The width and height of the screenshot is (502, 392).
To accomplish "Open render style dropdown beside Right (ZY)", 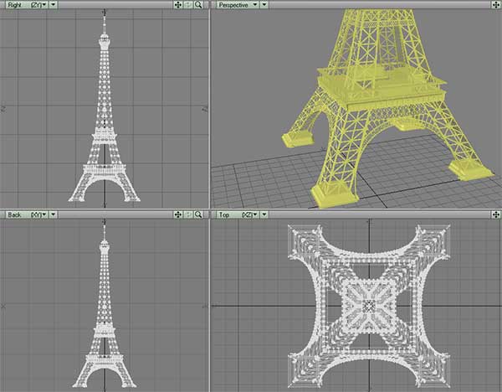I will (54, 4).
